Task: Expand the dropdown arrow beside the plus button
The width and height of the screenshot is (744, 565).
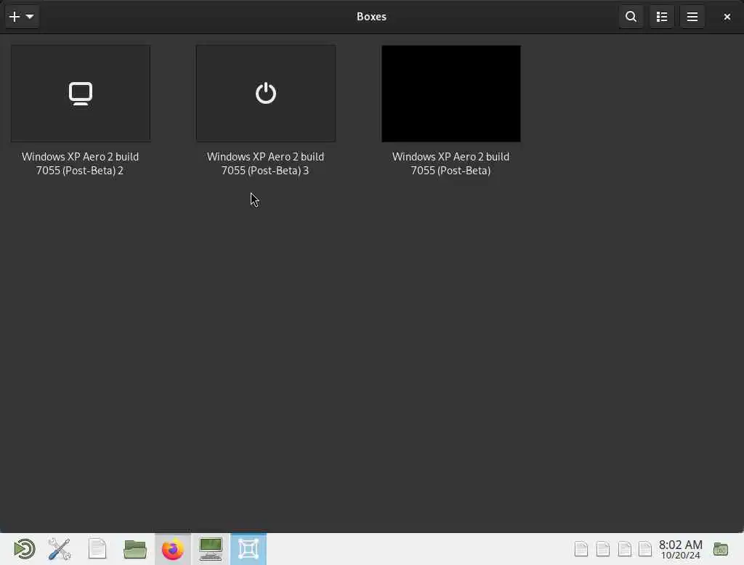Action: click(x=30, y=17)
